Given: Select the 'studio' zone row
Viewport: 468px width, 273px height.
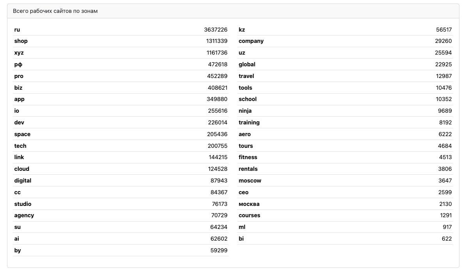Looking at the screenshot, I should 121,204.
